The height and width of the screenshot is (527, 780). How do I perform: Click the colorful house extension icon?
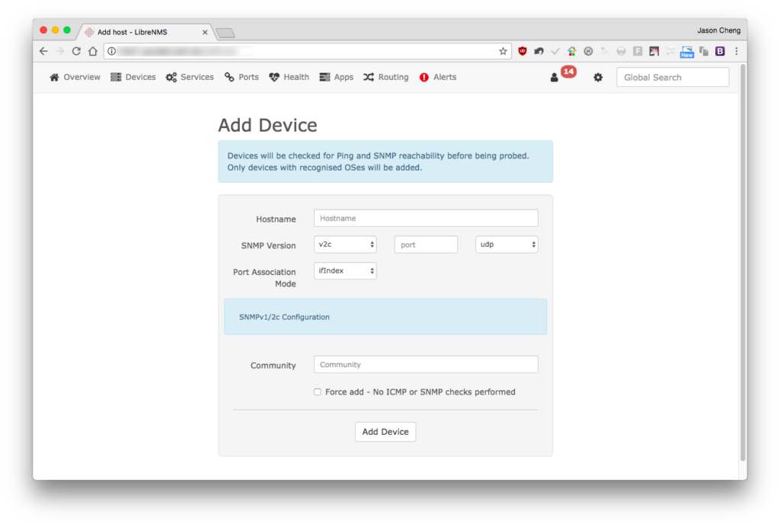click(x=571, y=51)
